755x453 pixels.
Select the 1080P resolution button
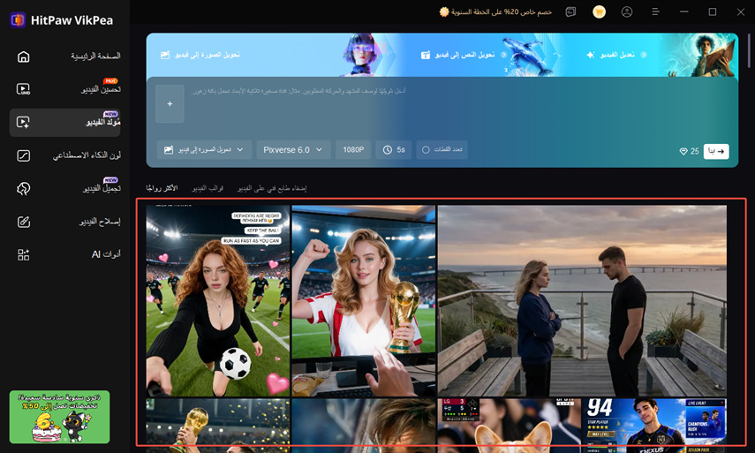click(x=353, y=150)
